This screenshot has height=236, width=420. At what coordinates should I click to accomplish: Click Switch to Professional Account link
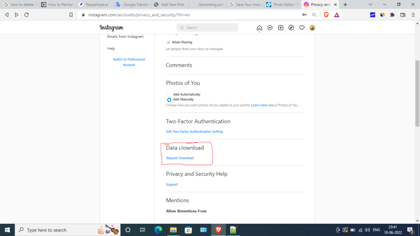129,62
